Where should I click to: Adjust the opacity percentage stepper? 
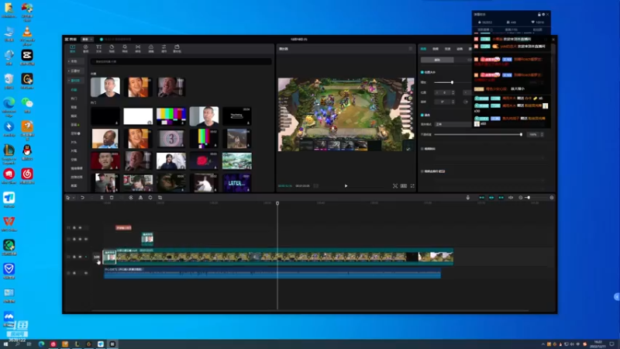click(x=542, y=134)
